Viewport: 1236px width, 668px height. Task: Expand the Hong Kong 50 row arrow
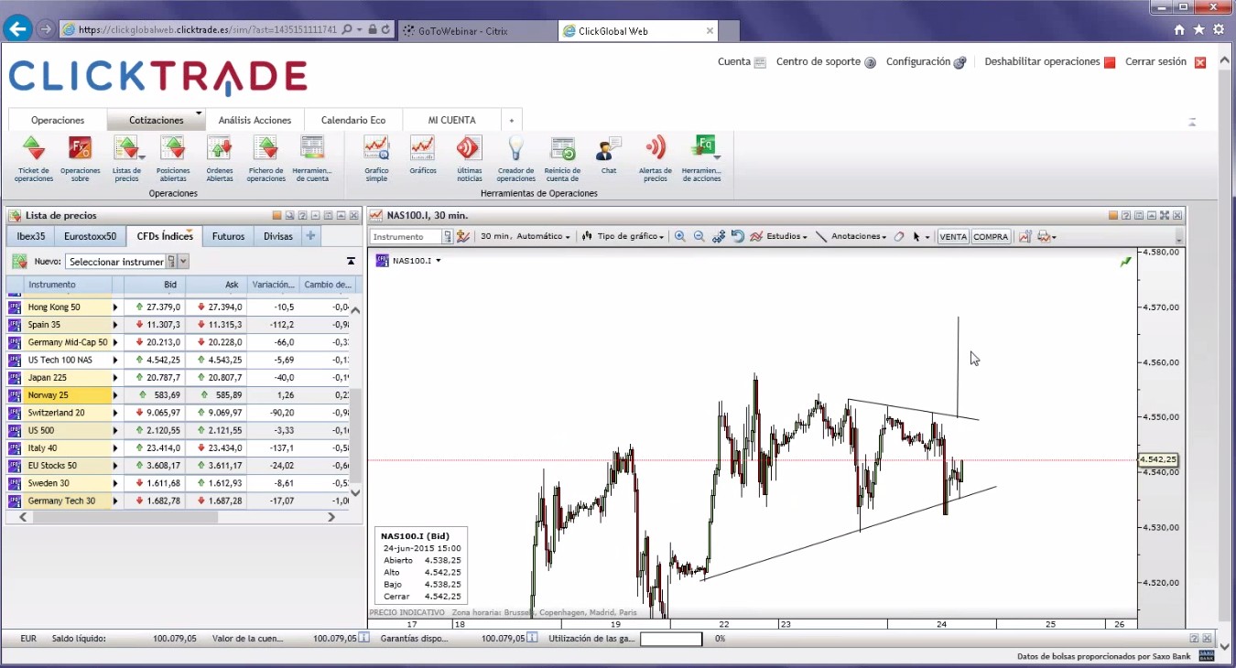coord(115,307)
